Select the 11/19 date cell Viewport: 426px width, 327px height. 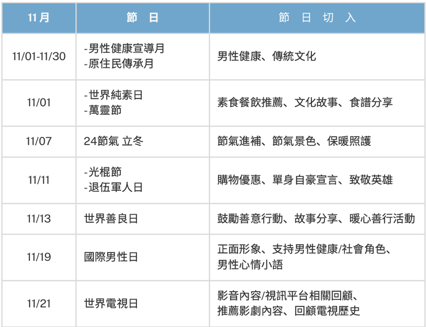[39, 257]
